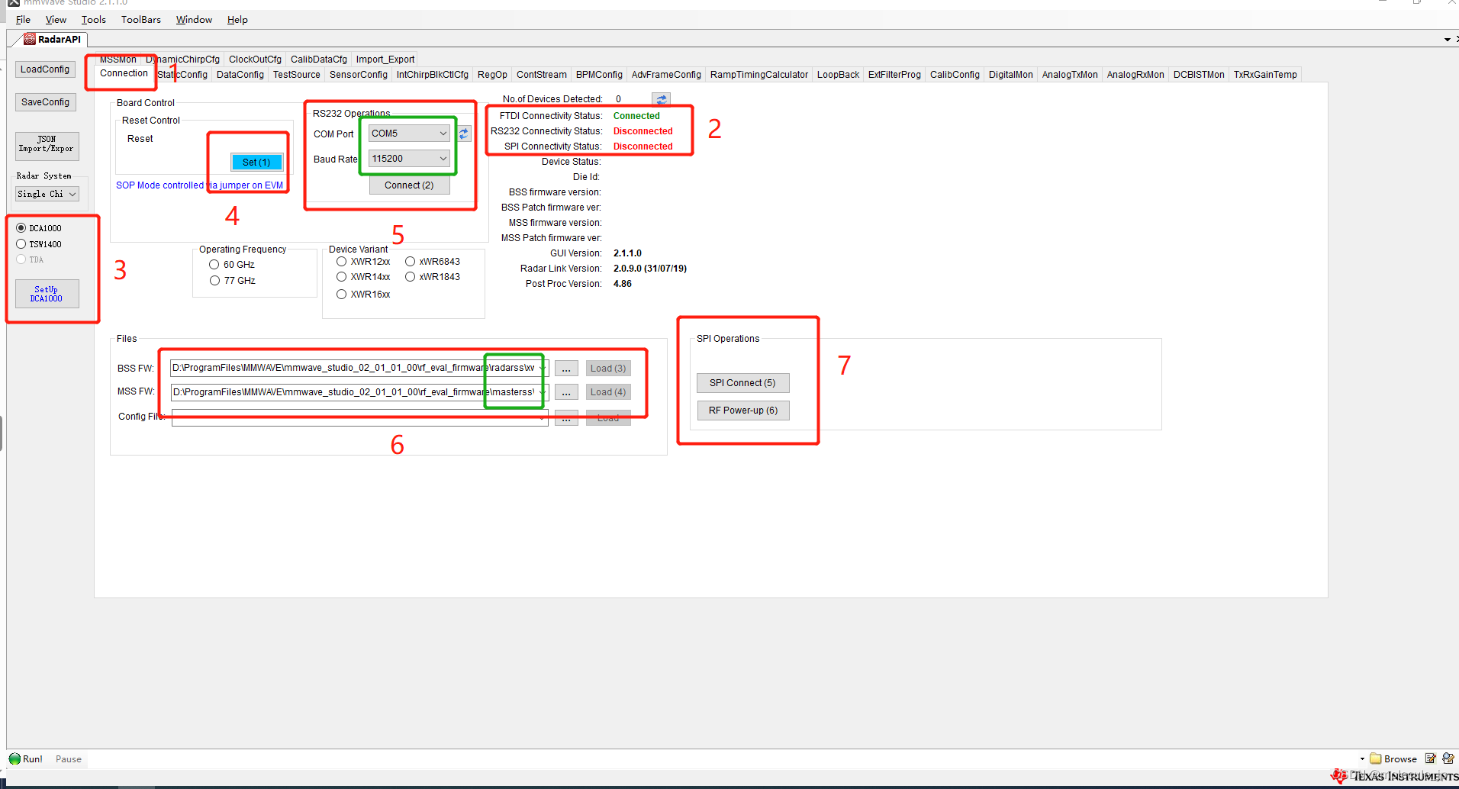The image size is (1459, 789).
Task: Click the Browse folder icon
Action: click(1376, 758)
